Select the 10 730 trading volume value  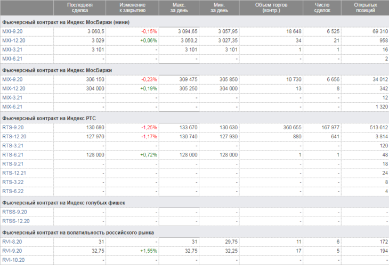click(x=294, y=79)
